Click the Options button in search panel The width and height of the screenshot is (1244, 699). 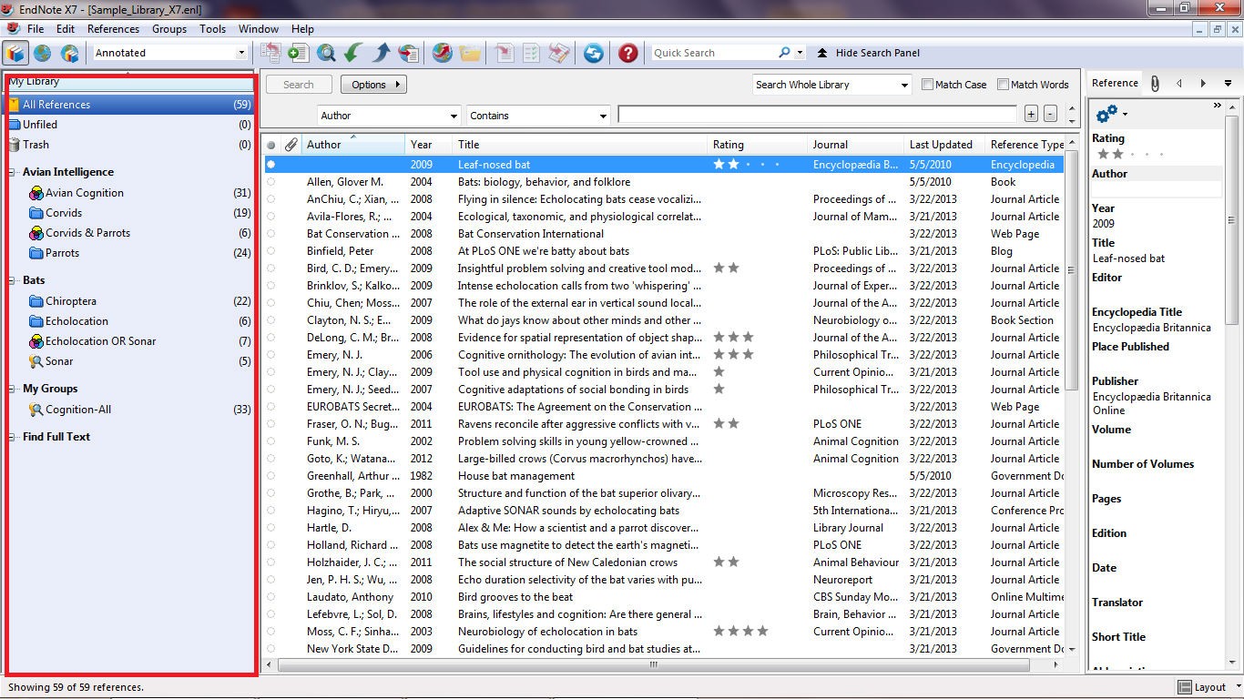pyautogui.click(x=373, y=85)
